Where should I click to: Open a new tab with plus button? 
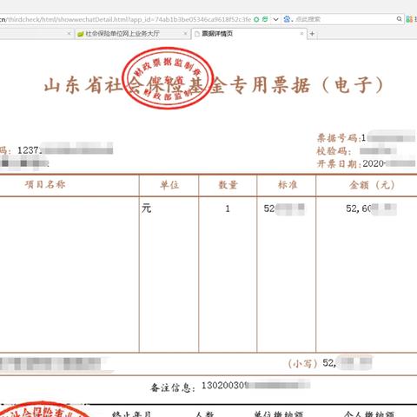tap(312, 34)
